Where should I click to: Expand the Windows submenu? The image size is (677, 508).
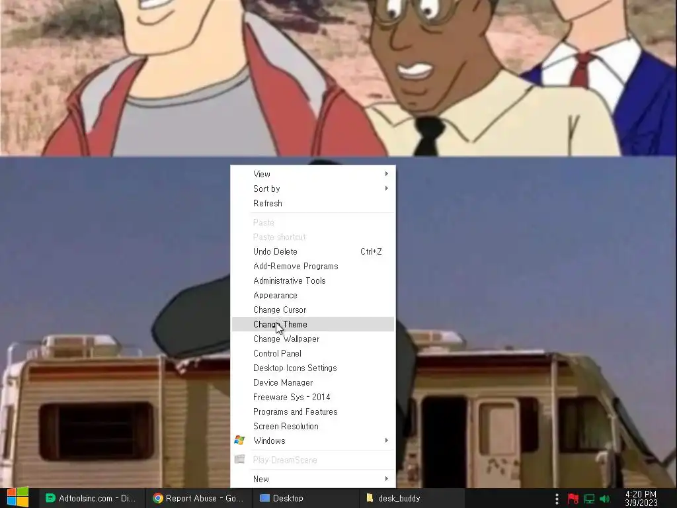[313, 441]
